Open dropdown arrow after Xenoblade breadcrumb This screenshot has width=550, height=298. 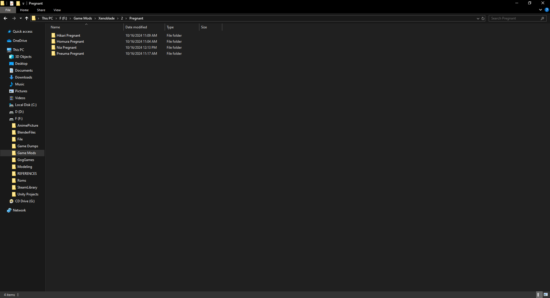click(118, 18)
